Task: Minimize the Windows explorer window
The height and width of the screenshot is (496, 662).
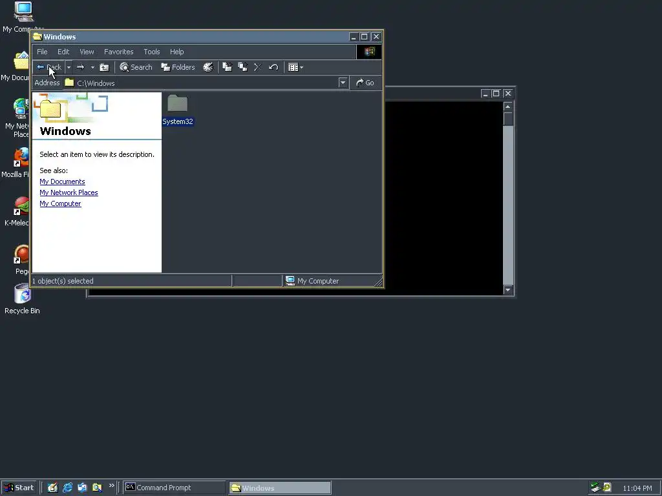Action: (x=354, y=37)
